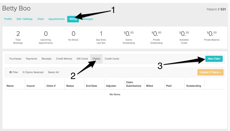
Task: Open the Purchases tab
Action: tap(15, 59)
